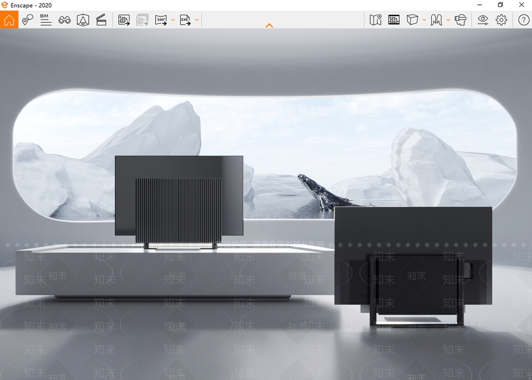Toggle the safe frame icon

(83, 20)
